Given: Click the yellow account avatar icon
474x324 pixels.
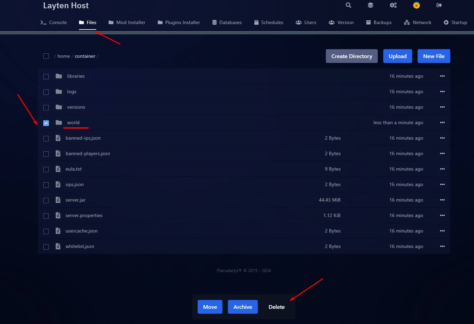Looking at the screenshot, I should tap(416, 5).
